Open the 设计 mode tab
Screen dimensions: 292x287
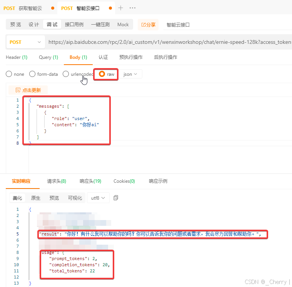34,25
